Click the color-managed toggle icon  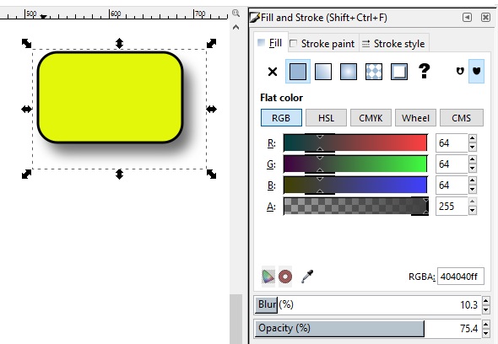268,277
